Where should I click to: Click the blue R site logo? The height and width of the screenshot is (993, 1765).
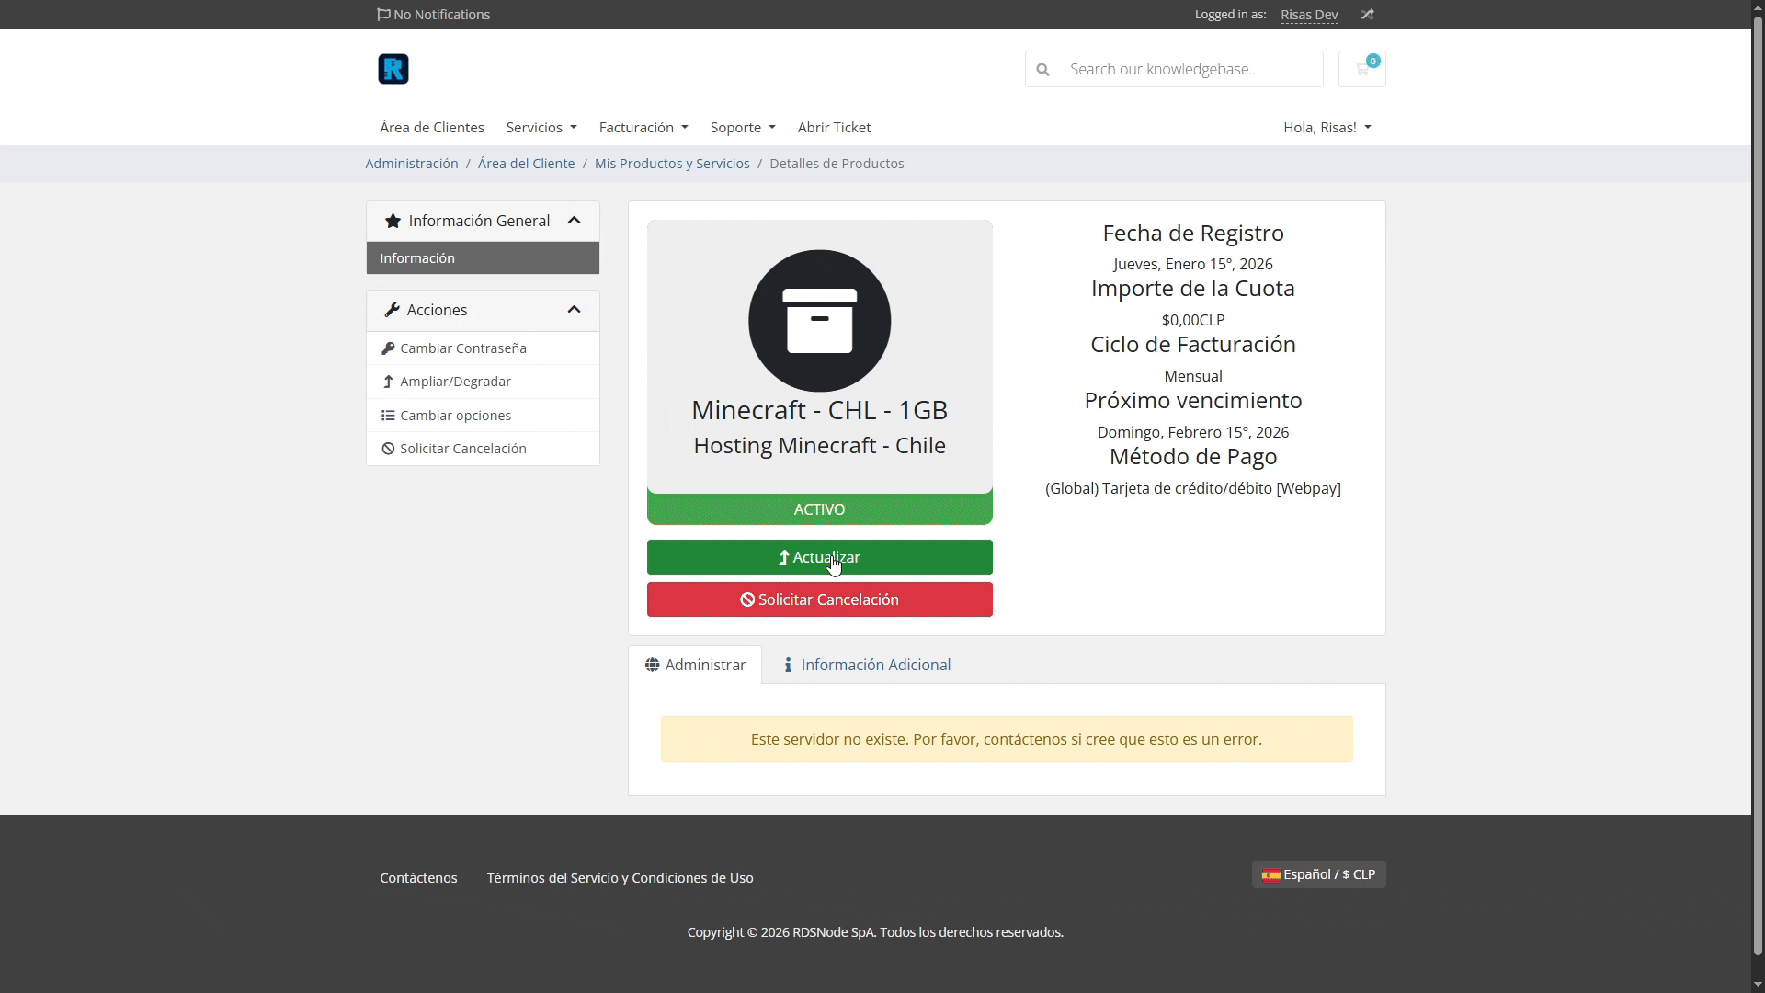pos(393,69)
